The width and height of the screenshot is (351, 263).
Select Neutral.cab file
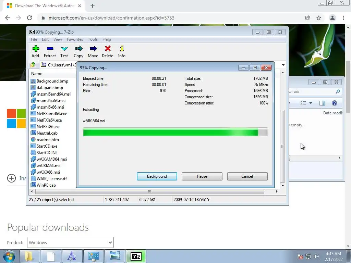point(44,133)
